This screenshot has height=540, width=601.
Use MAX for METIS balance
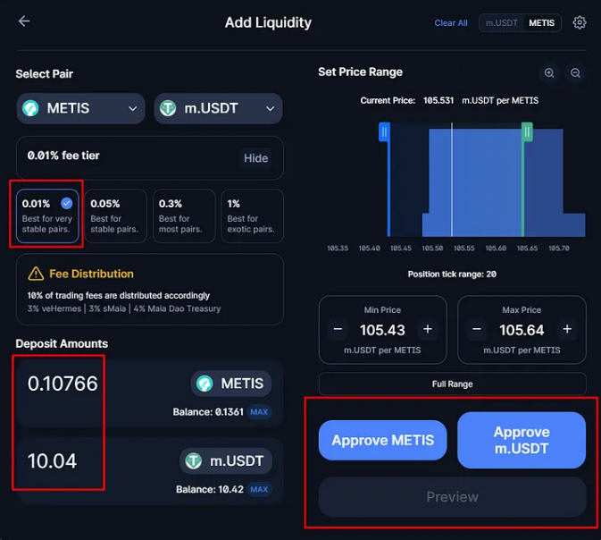pos(259,412)
